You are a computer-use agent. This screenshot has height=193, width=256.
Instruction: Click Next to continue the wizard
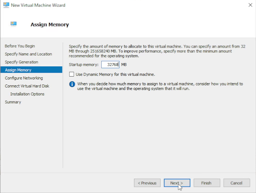(176, 183)
